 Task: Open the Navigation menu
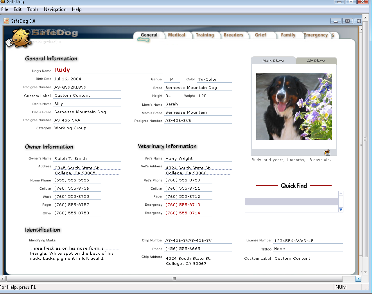(x=55, y=9)
